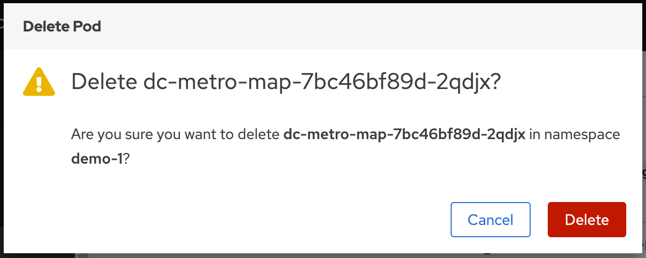
Task: Click the bold "demo-1" namespace name
Action: coord(97,160)
